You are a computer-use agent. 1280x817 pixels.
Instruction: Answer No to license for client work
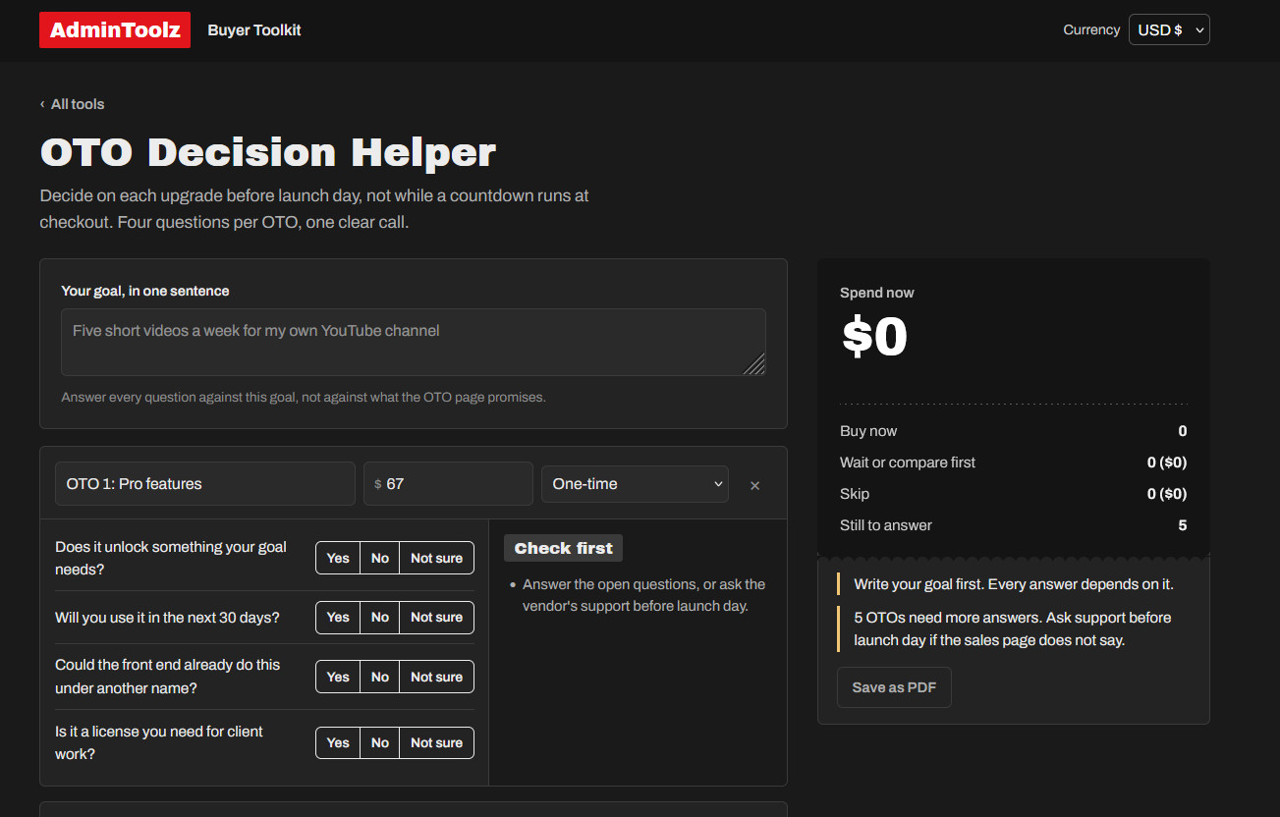pos(380,743)
